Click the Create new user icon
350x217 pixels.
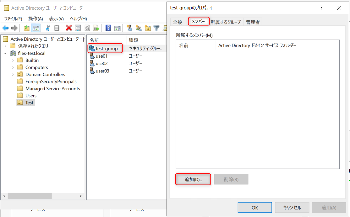click(x=129, y=28)
